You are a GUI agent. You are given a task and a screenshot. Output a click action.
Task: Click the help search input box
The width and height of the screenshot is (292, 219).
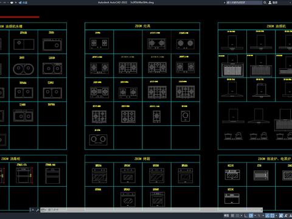tap(244, 2)
